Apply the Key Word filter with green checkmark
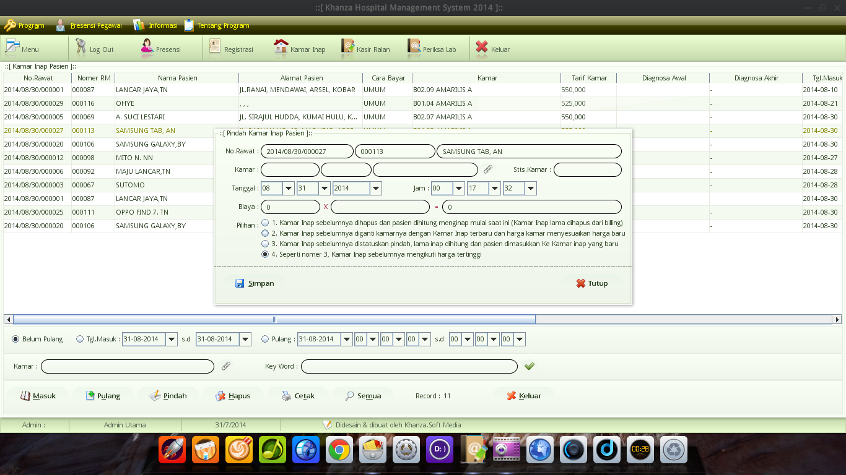846x475 pixels. click(x=529, y=366)
